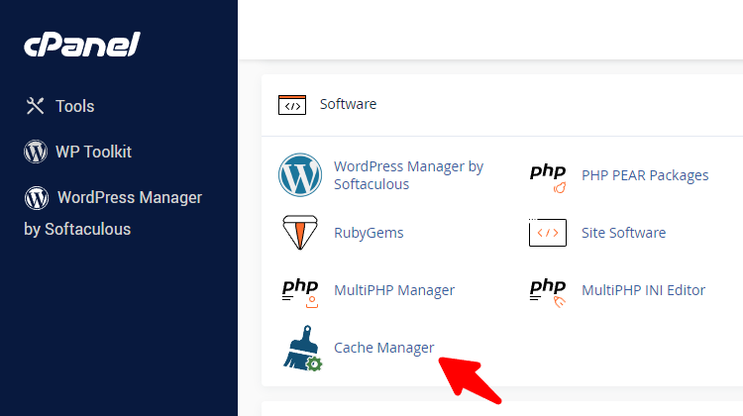Click the cPanel logo
This screenshot has height=416, width=743.
(x=82, y=45)
